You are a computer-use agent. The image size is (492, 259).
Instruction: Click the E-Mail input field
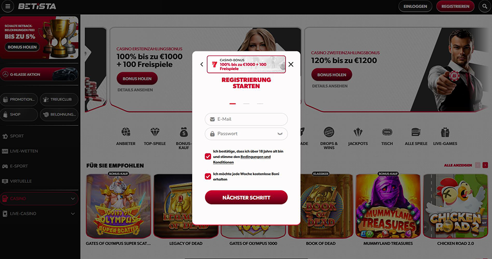coord(246,119)
